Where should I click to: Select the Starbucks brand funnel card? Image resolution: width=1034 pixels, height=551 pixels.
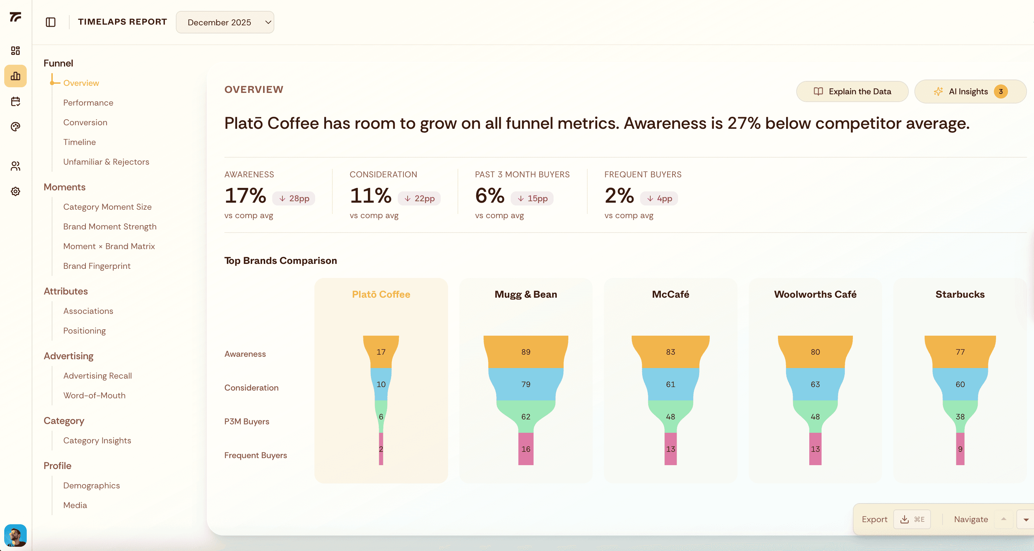pos(959,295)
